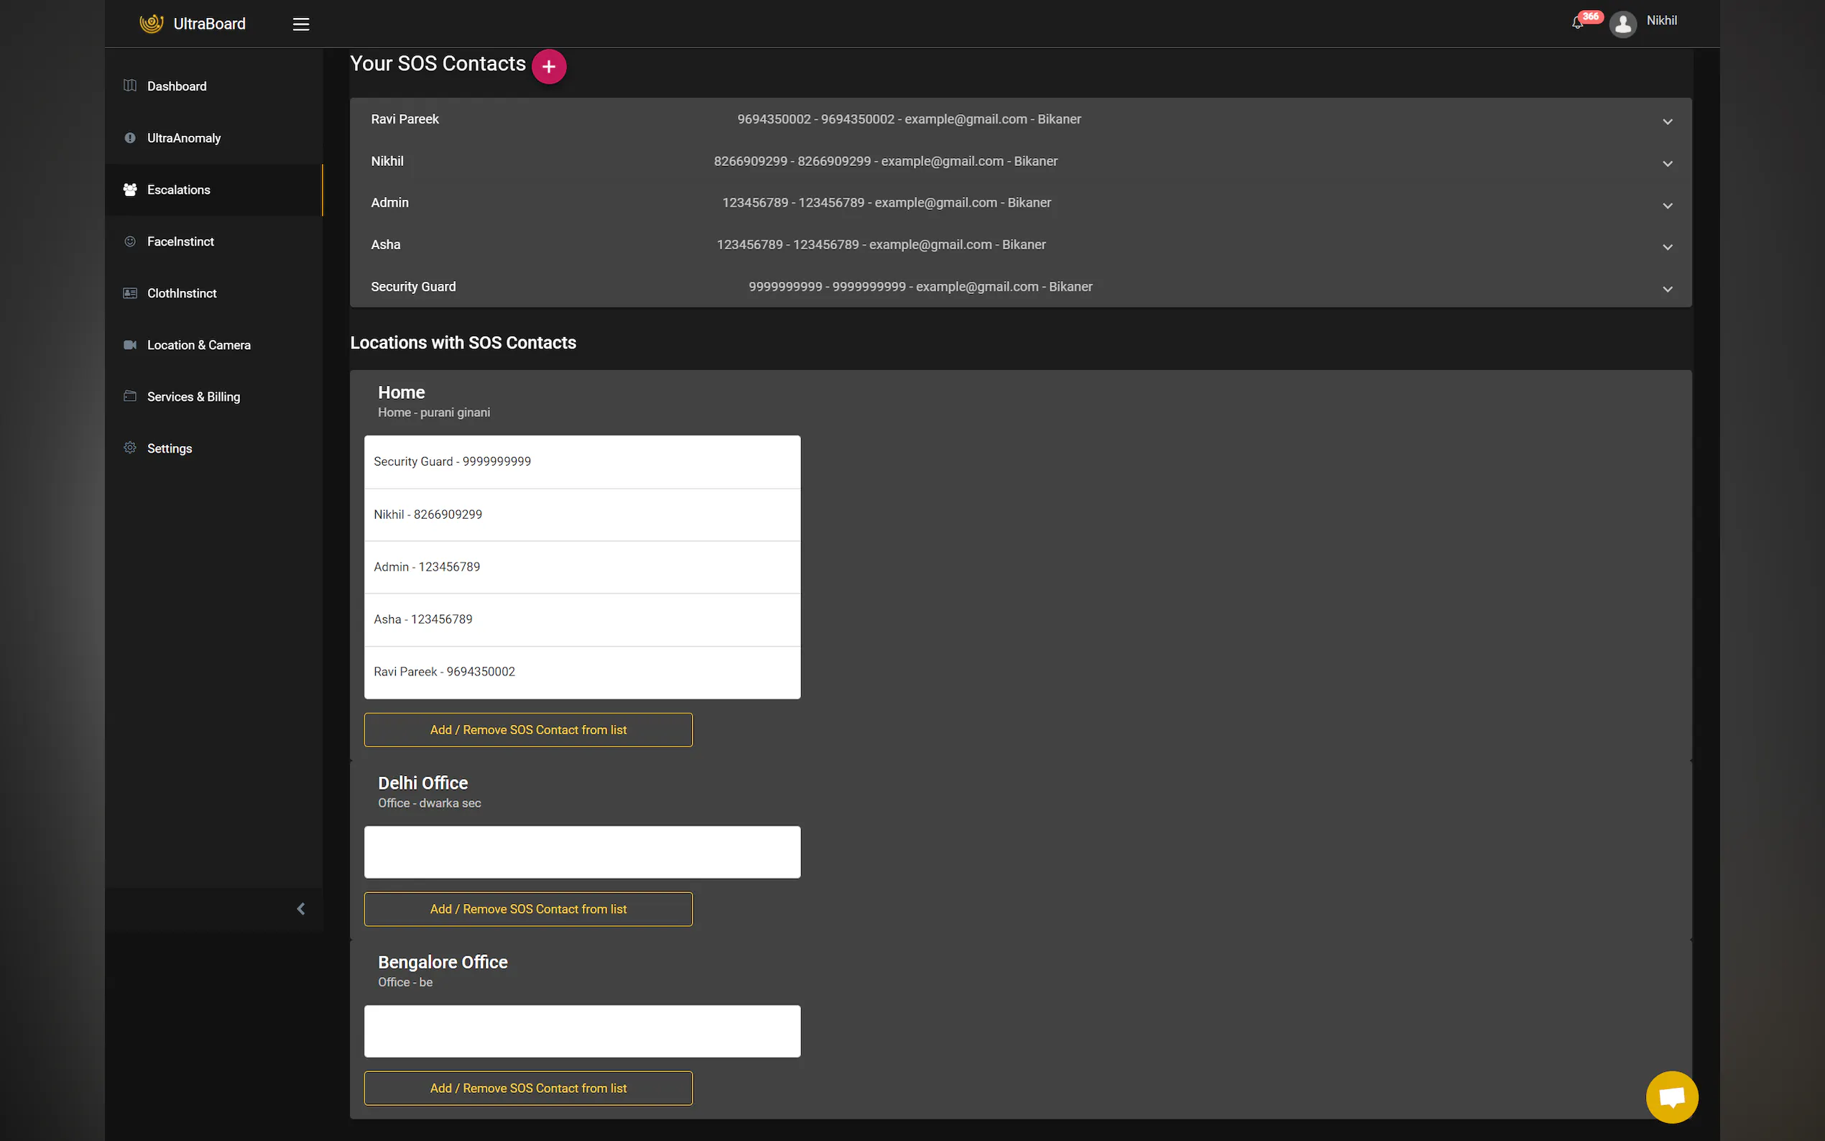
Task: Open the Dashboard menu item
Action: [177, 86]
